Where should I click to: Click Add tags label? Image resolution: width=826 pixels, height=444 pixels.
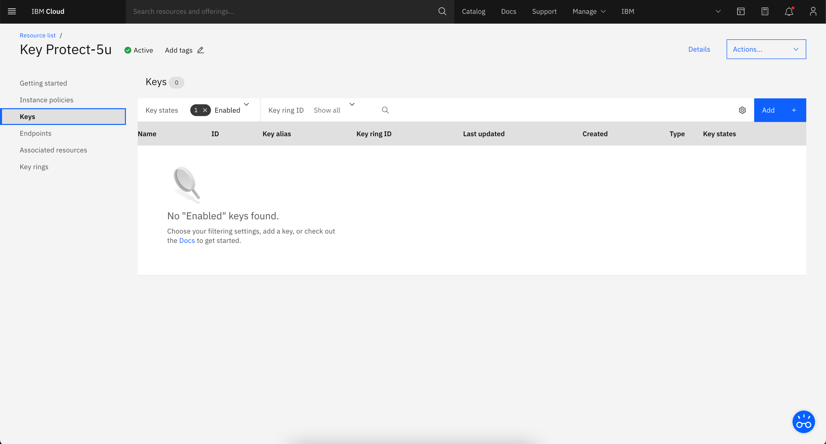point(178,50)
